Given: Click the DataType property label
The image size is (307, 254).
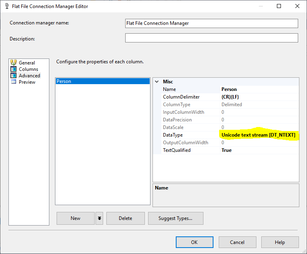Looking at the screenshot, I should tap(173, 135).
